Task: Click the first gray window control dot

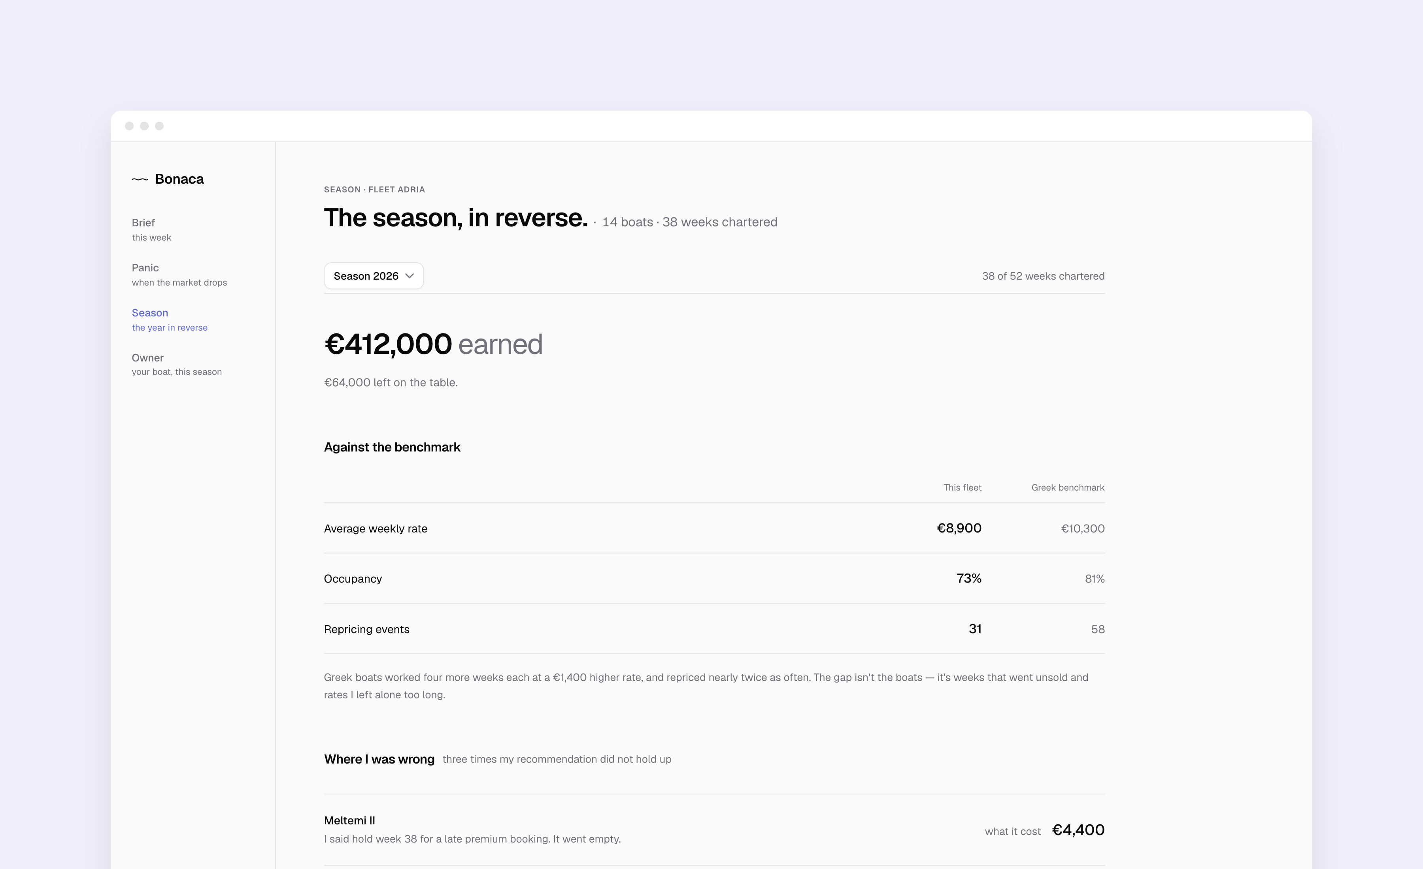Action: [129, 126]
